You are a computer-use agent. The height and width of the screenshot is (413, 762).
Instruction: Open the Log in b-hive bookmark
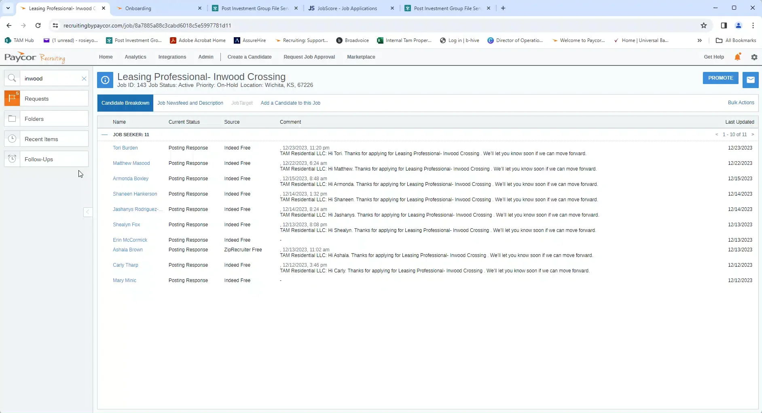(459, 40)
